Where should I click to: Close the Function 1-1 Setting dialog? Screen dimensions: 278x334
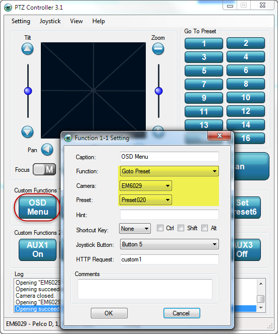(219, 136)
